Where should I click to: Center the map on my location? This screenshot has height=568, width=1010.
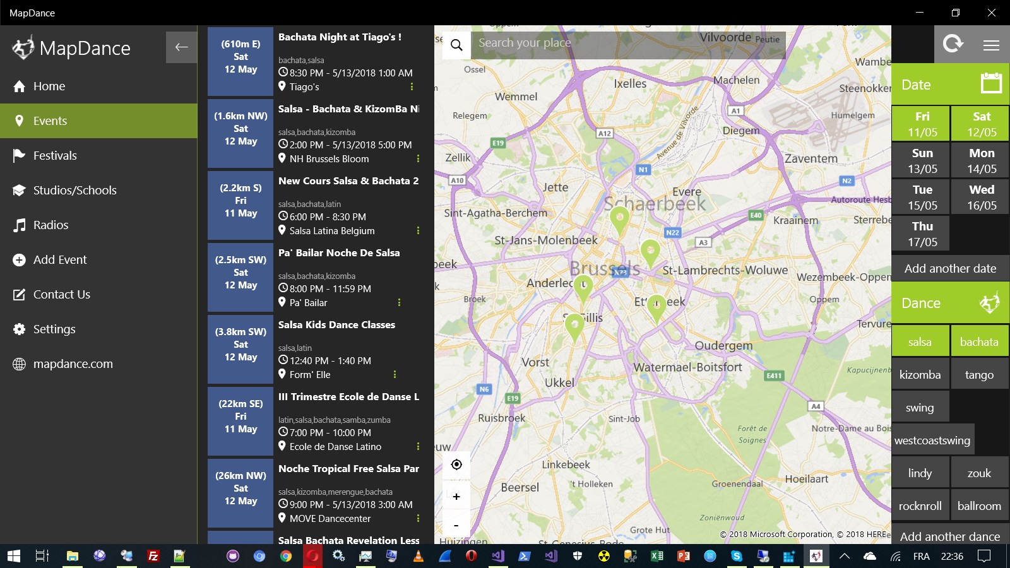456,465
